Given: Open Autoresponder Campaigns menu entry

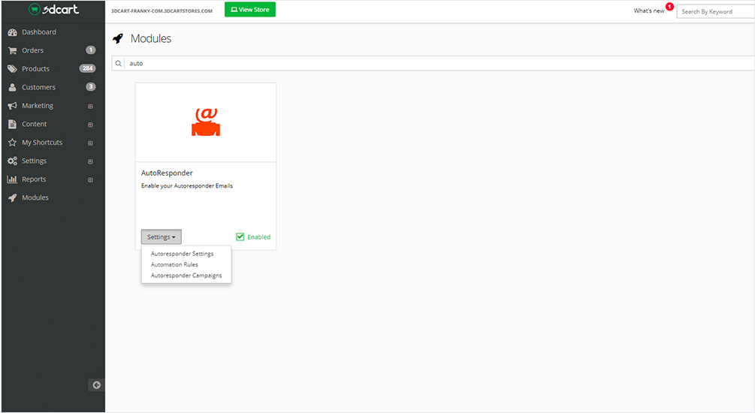Looking at the screenshot, I should (186, 276).
